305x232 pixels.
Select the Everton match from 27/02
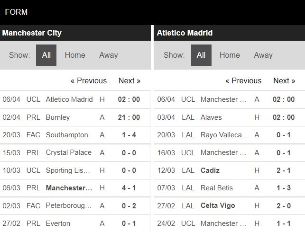58,223
